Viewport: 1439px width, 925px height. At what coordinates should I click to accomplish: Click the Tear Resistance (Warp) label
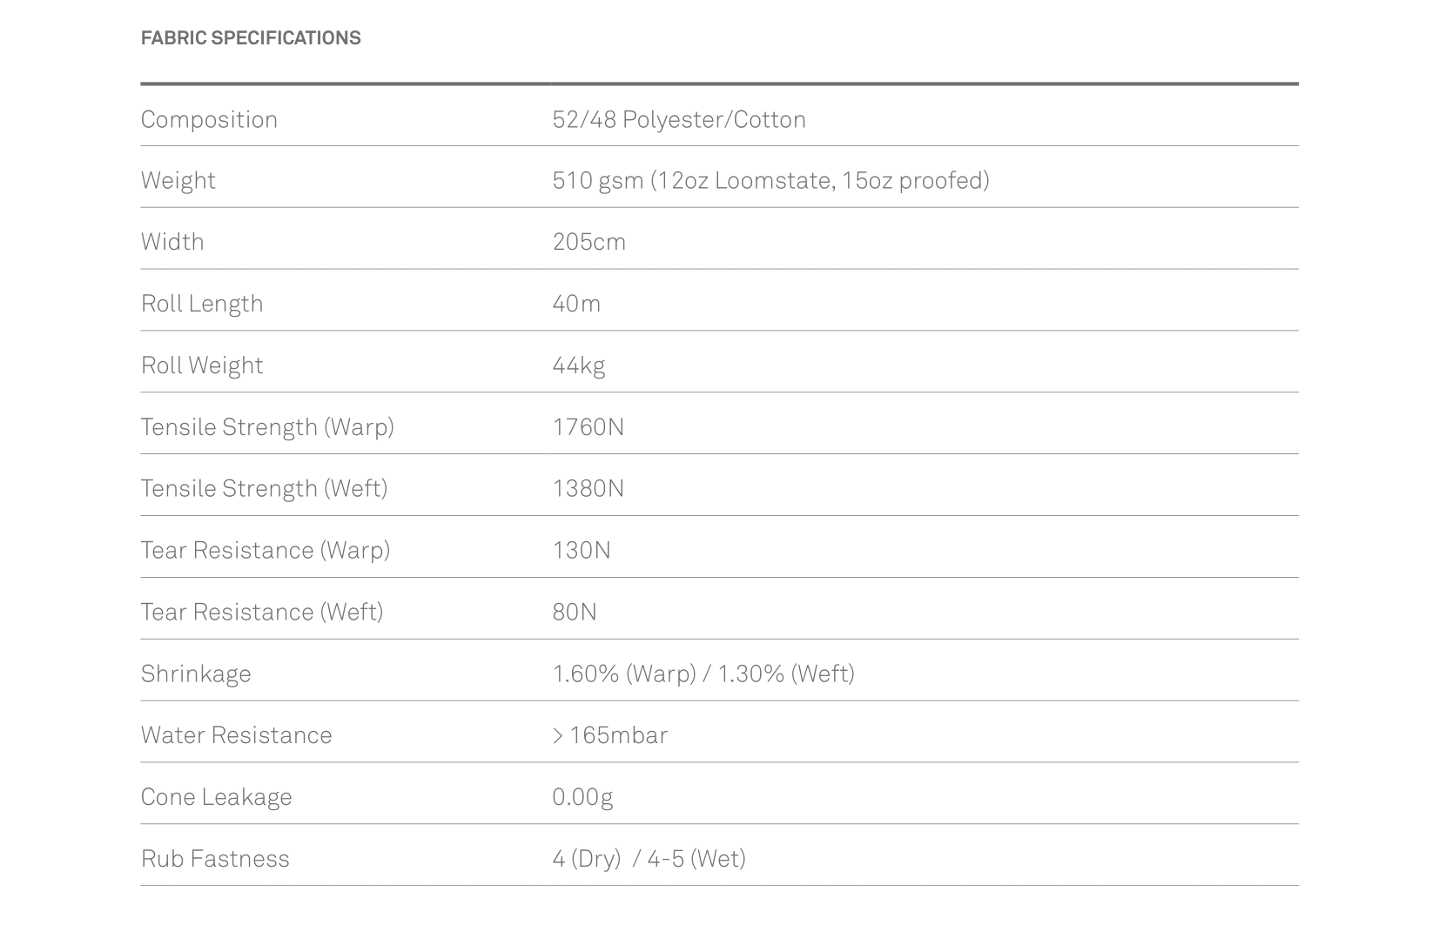click(265, 550)
